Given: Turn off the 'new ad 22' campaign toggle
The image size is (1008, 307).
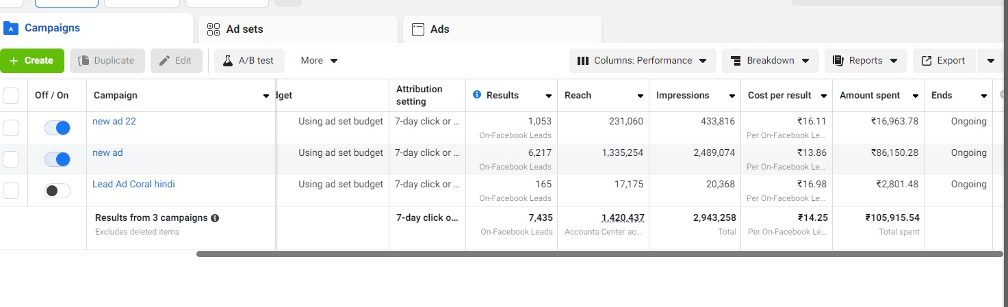Looking at the screenshot, I should [x=57, y=128].
